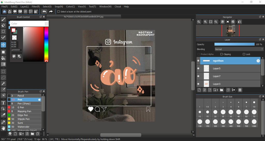265x141 pixels.
Task: Duplicate the selected layer
Action: click(x=228, y=90)
